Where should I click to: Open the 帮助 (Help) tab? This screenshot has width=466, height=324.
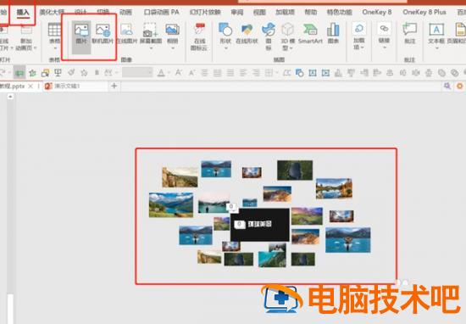coord(311,12)
